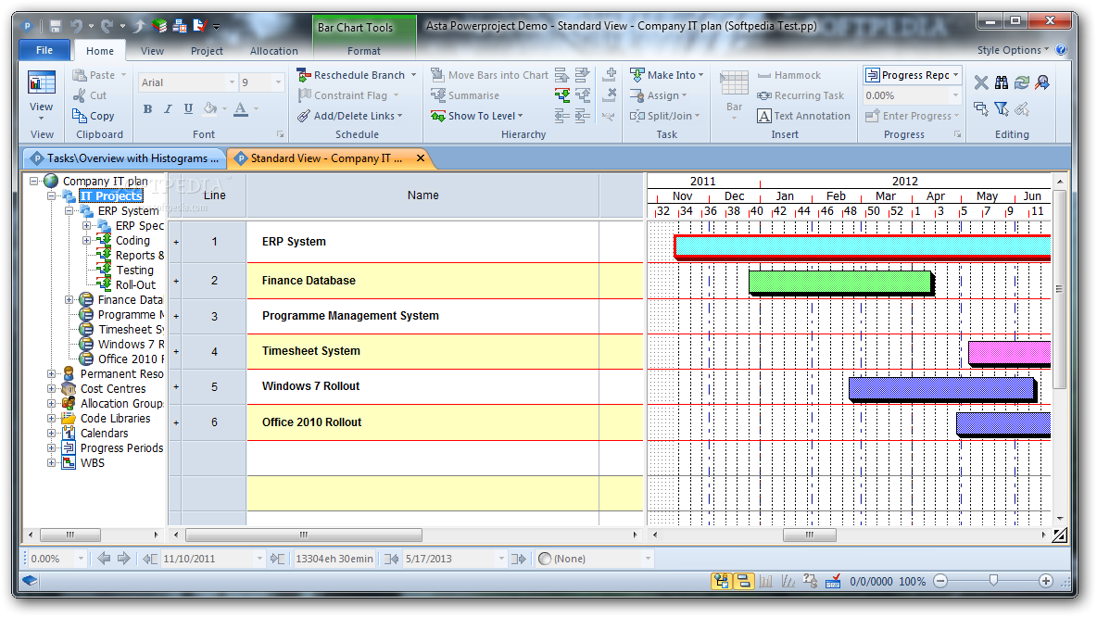Toggle the red-check calendar button in status bar
Screen dimensions: 1097x617
pos(833,581)
